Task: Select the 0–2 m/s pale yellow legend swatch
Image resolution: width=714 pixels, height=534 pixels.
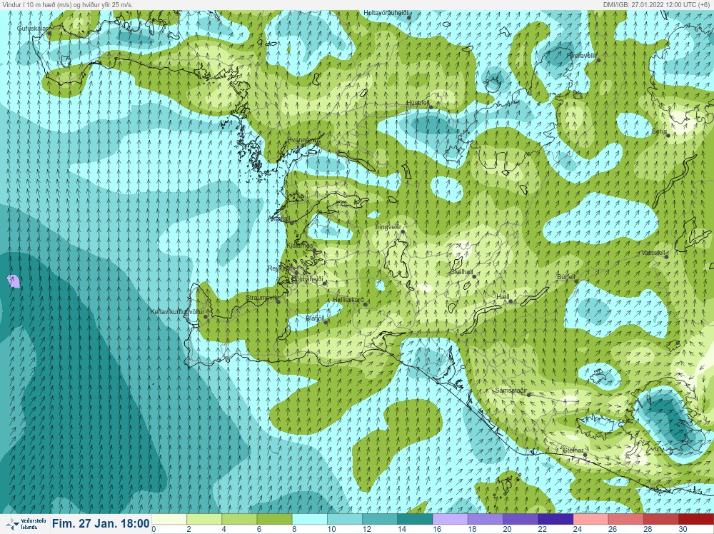Action: click(169, 520)
